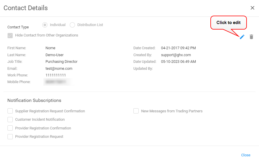Subscribe to New Messages from Trading Partners
The image size is (259, 163).
pyautogui.click(x=136, y=111)
